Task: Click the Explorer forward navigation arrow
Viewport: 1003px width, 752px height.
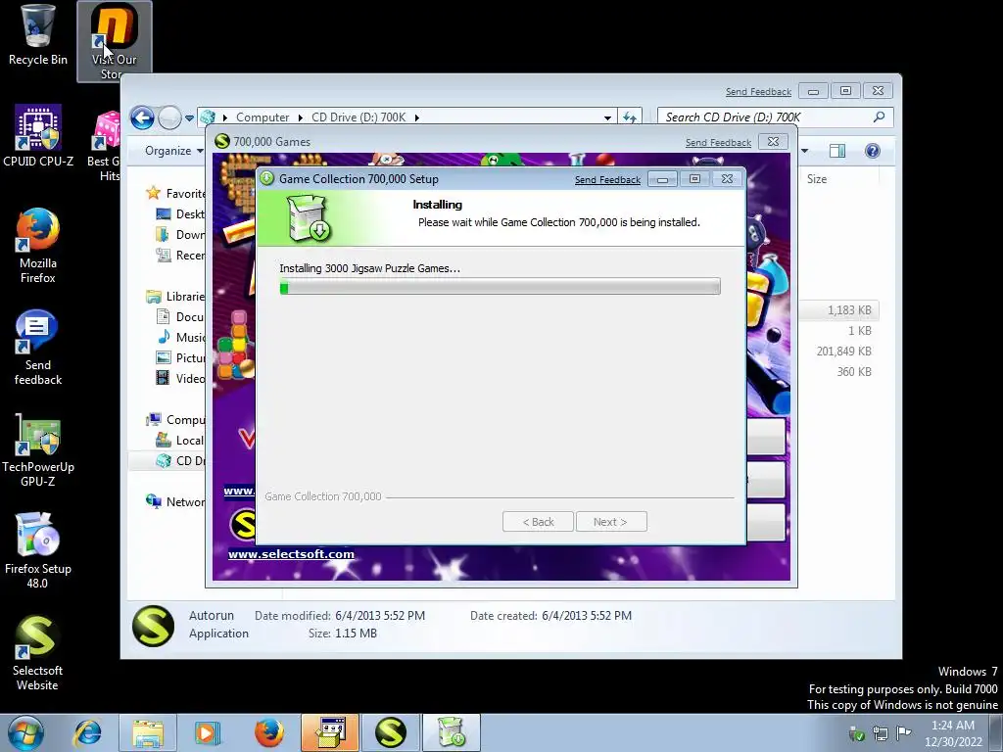Action: click(x=169, y=117)
